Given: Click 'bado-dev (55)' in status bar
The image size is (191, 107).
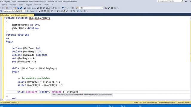Looking at the screenshot, I should [x=152, y=103].
